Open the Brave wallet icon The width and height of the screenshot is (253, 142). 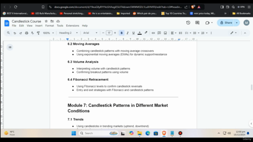228,7
